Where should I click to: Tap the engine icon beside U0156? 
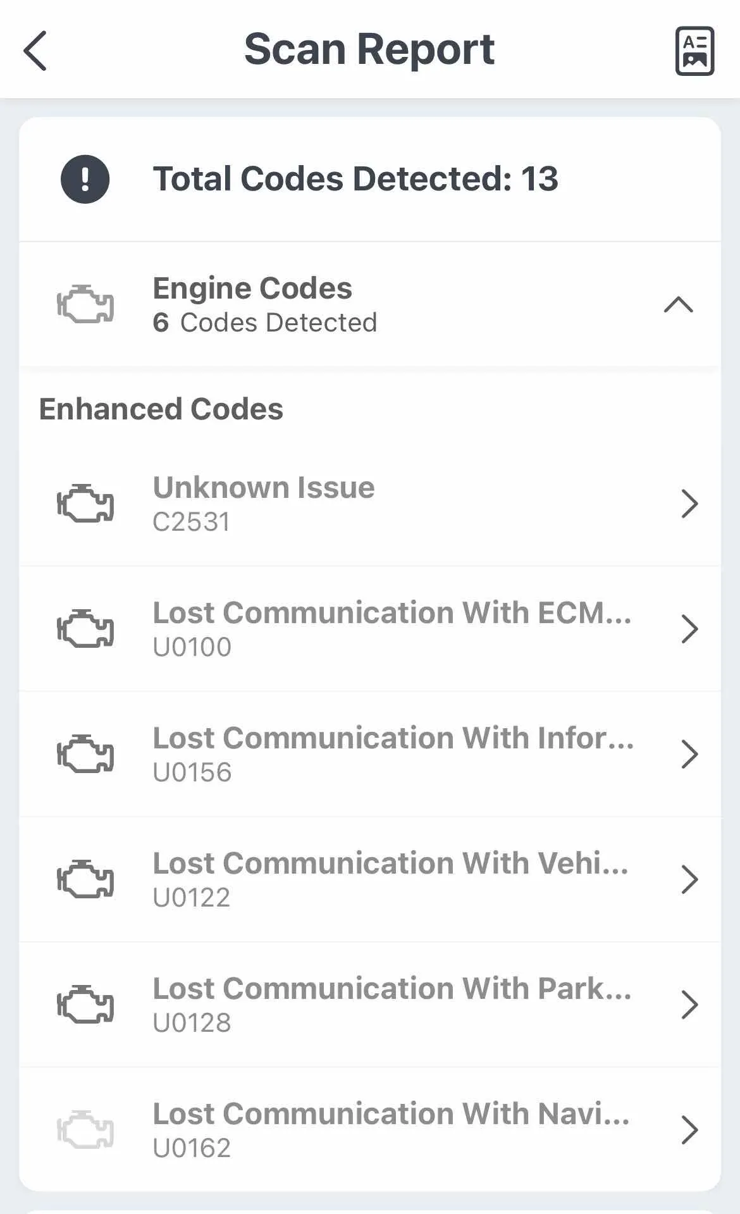click(x=85, y=754)
